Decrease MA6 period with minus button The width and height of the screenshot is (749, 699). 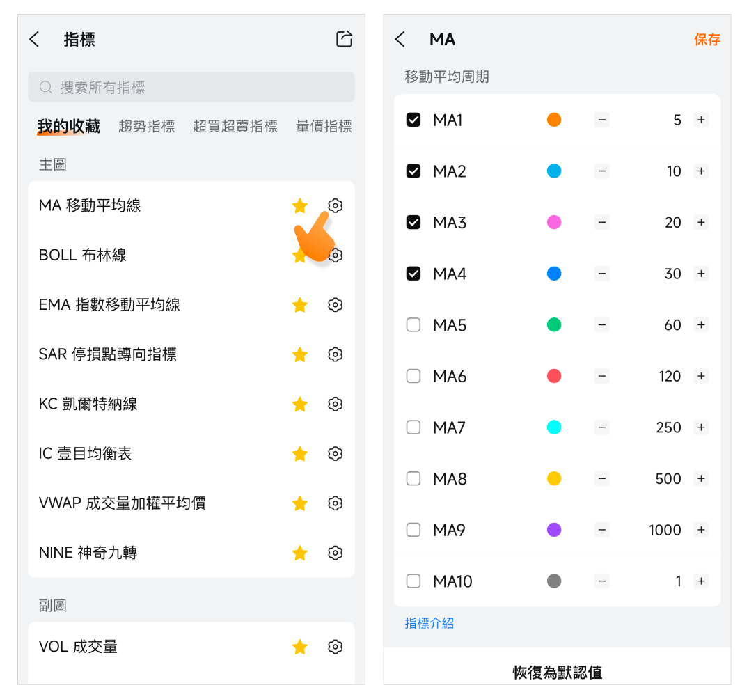[602, 377]
